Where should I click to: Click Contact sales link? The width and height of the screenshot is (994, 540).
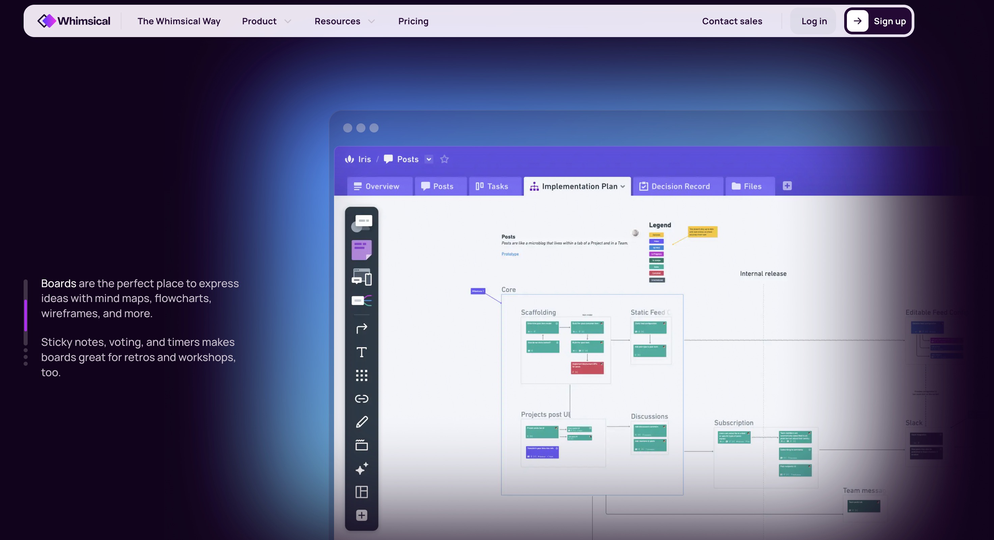[732, 21]
